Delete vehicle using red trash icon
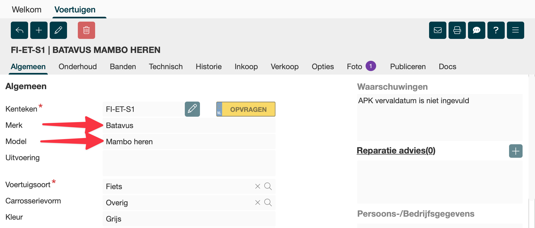 pyautogui.click(x=86, y=30)
